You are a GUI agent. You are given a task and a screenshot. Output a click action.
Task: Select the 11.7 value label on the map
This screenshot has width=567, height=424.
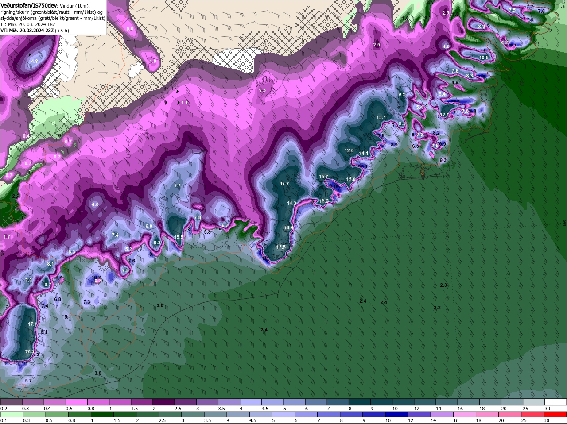284,184
